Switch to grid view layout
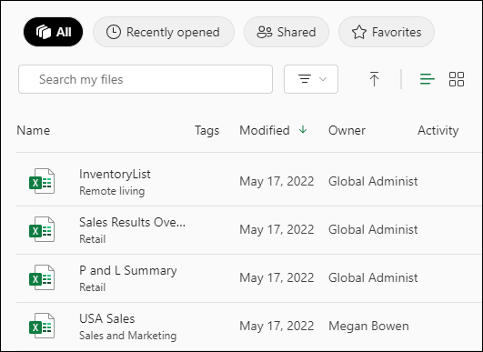 pyautogui.click(x=457, y=79)
